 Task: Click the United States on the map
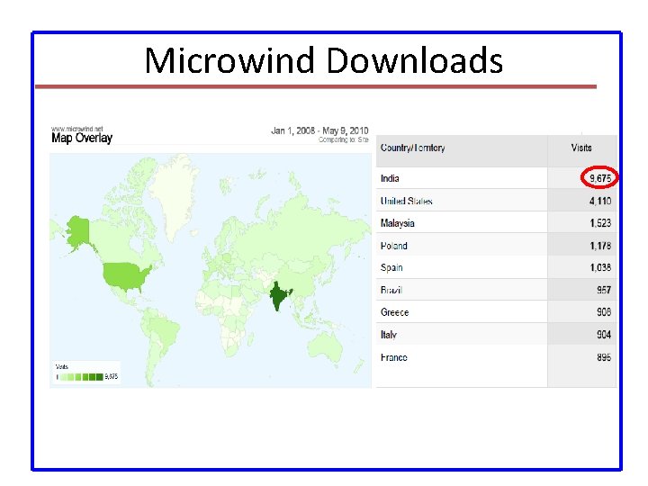pyautogui.click(x=125, y=275)
